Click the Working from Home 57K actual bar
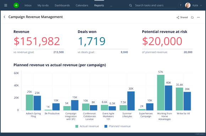Screen dimensions: 206x136 [x=161, y=92]
